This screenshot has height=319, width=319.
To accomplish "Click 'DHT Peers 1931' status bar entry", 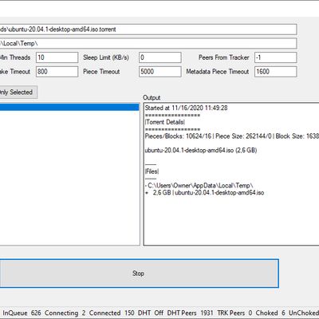I will pyautogui.click(x=190, y=313).
